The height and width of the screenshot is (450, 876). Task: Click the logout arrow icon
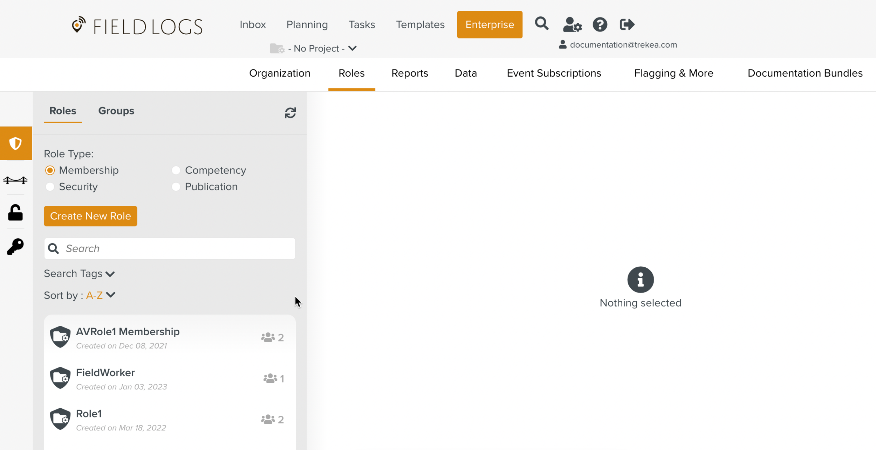[x=627, y=24]
